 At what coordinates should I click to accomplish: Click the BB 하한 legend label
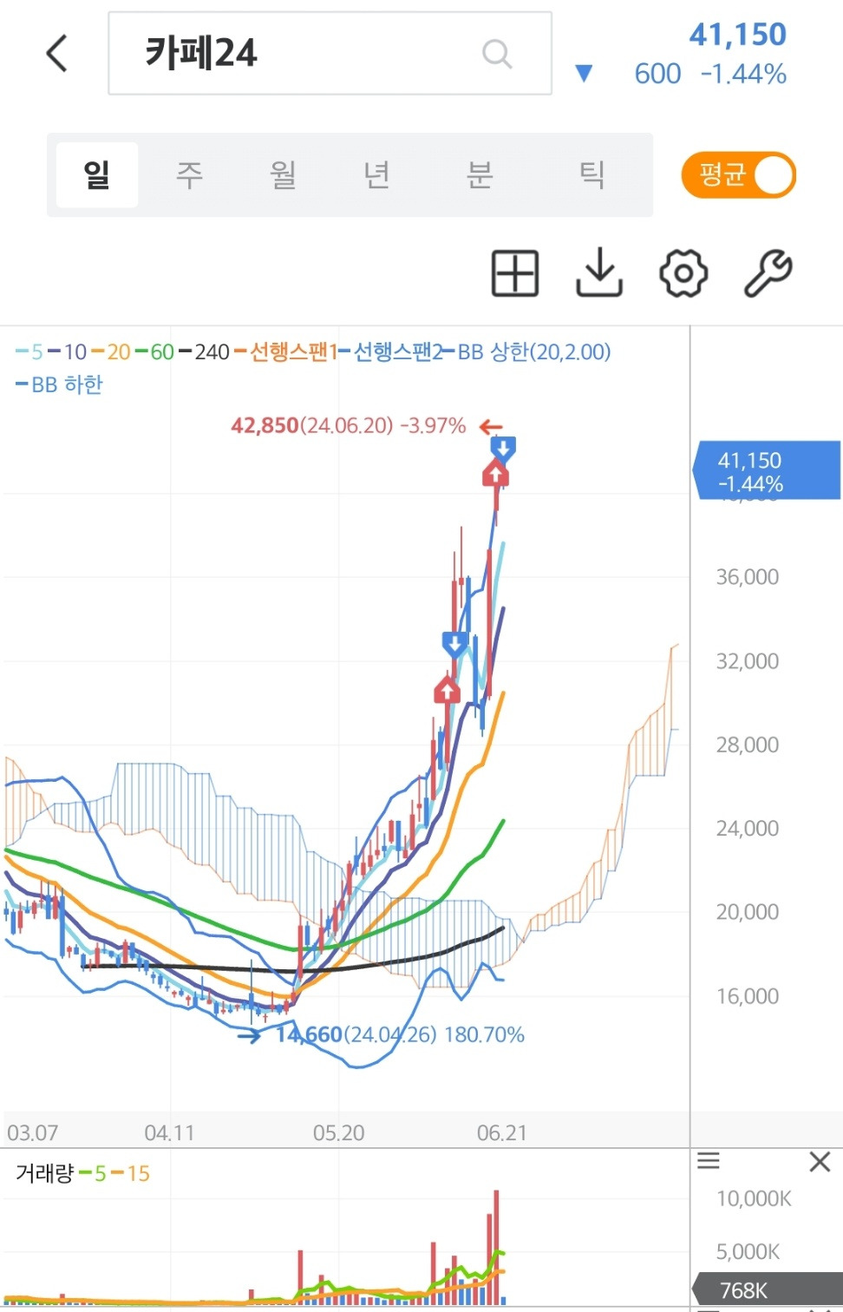[x=59, y=384]
